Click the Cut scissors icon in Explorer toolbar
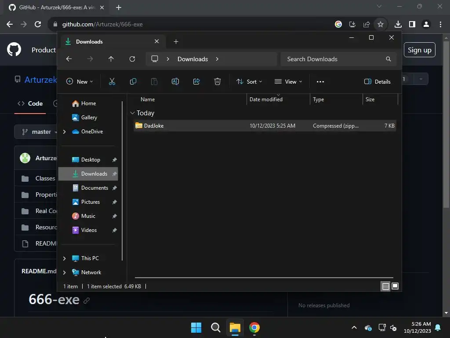Screen dimensions: 450x338 112,81
